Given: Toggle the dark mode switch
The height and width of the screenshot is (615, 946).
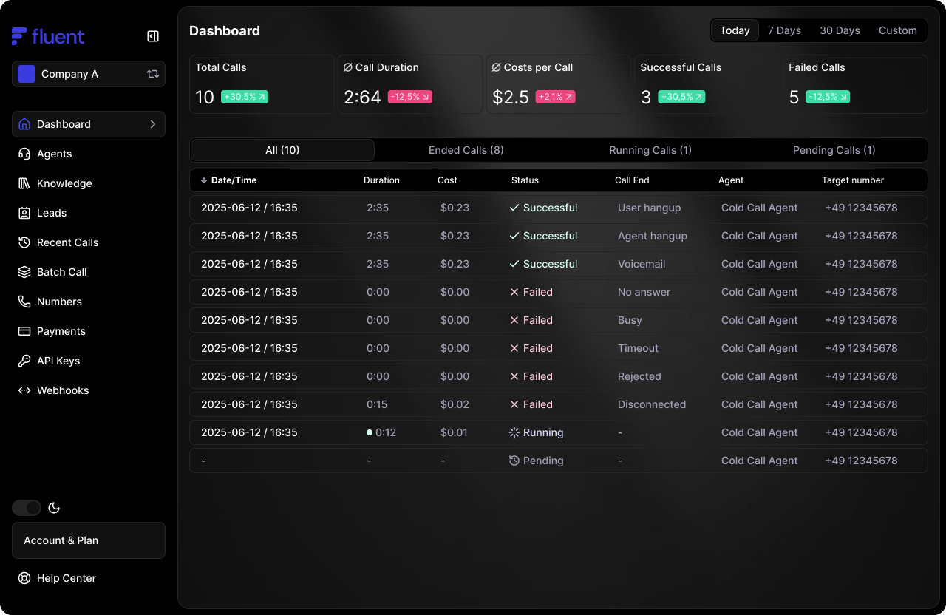Looking at the screenshot, I should (x=27, y=508).
